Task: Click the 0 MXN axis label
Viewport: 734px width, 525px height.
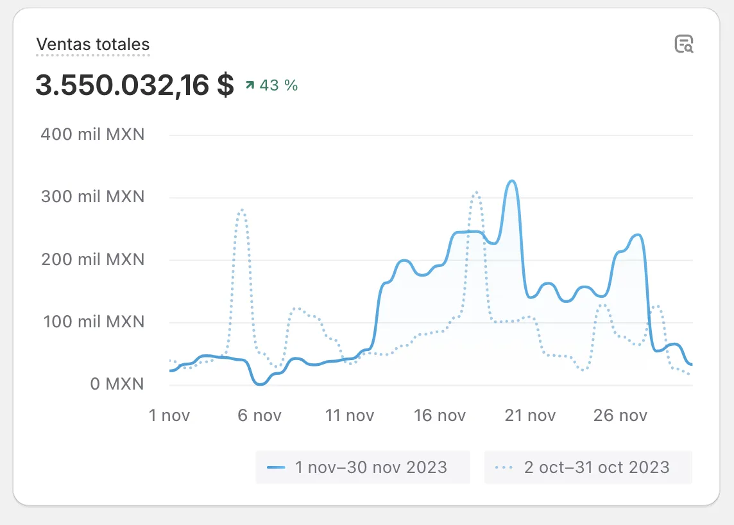Action: pos(117,384)
